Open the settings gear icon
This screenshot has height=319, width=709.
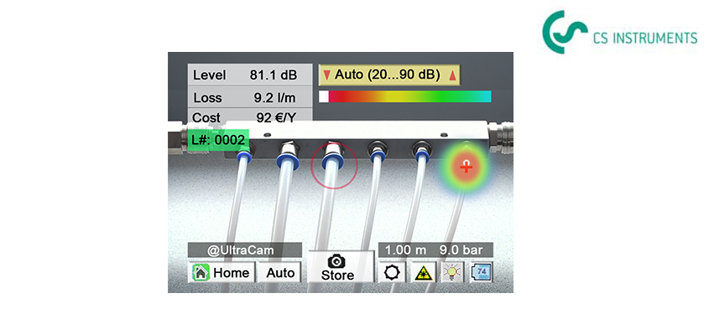[392, 272]
